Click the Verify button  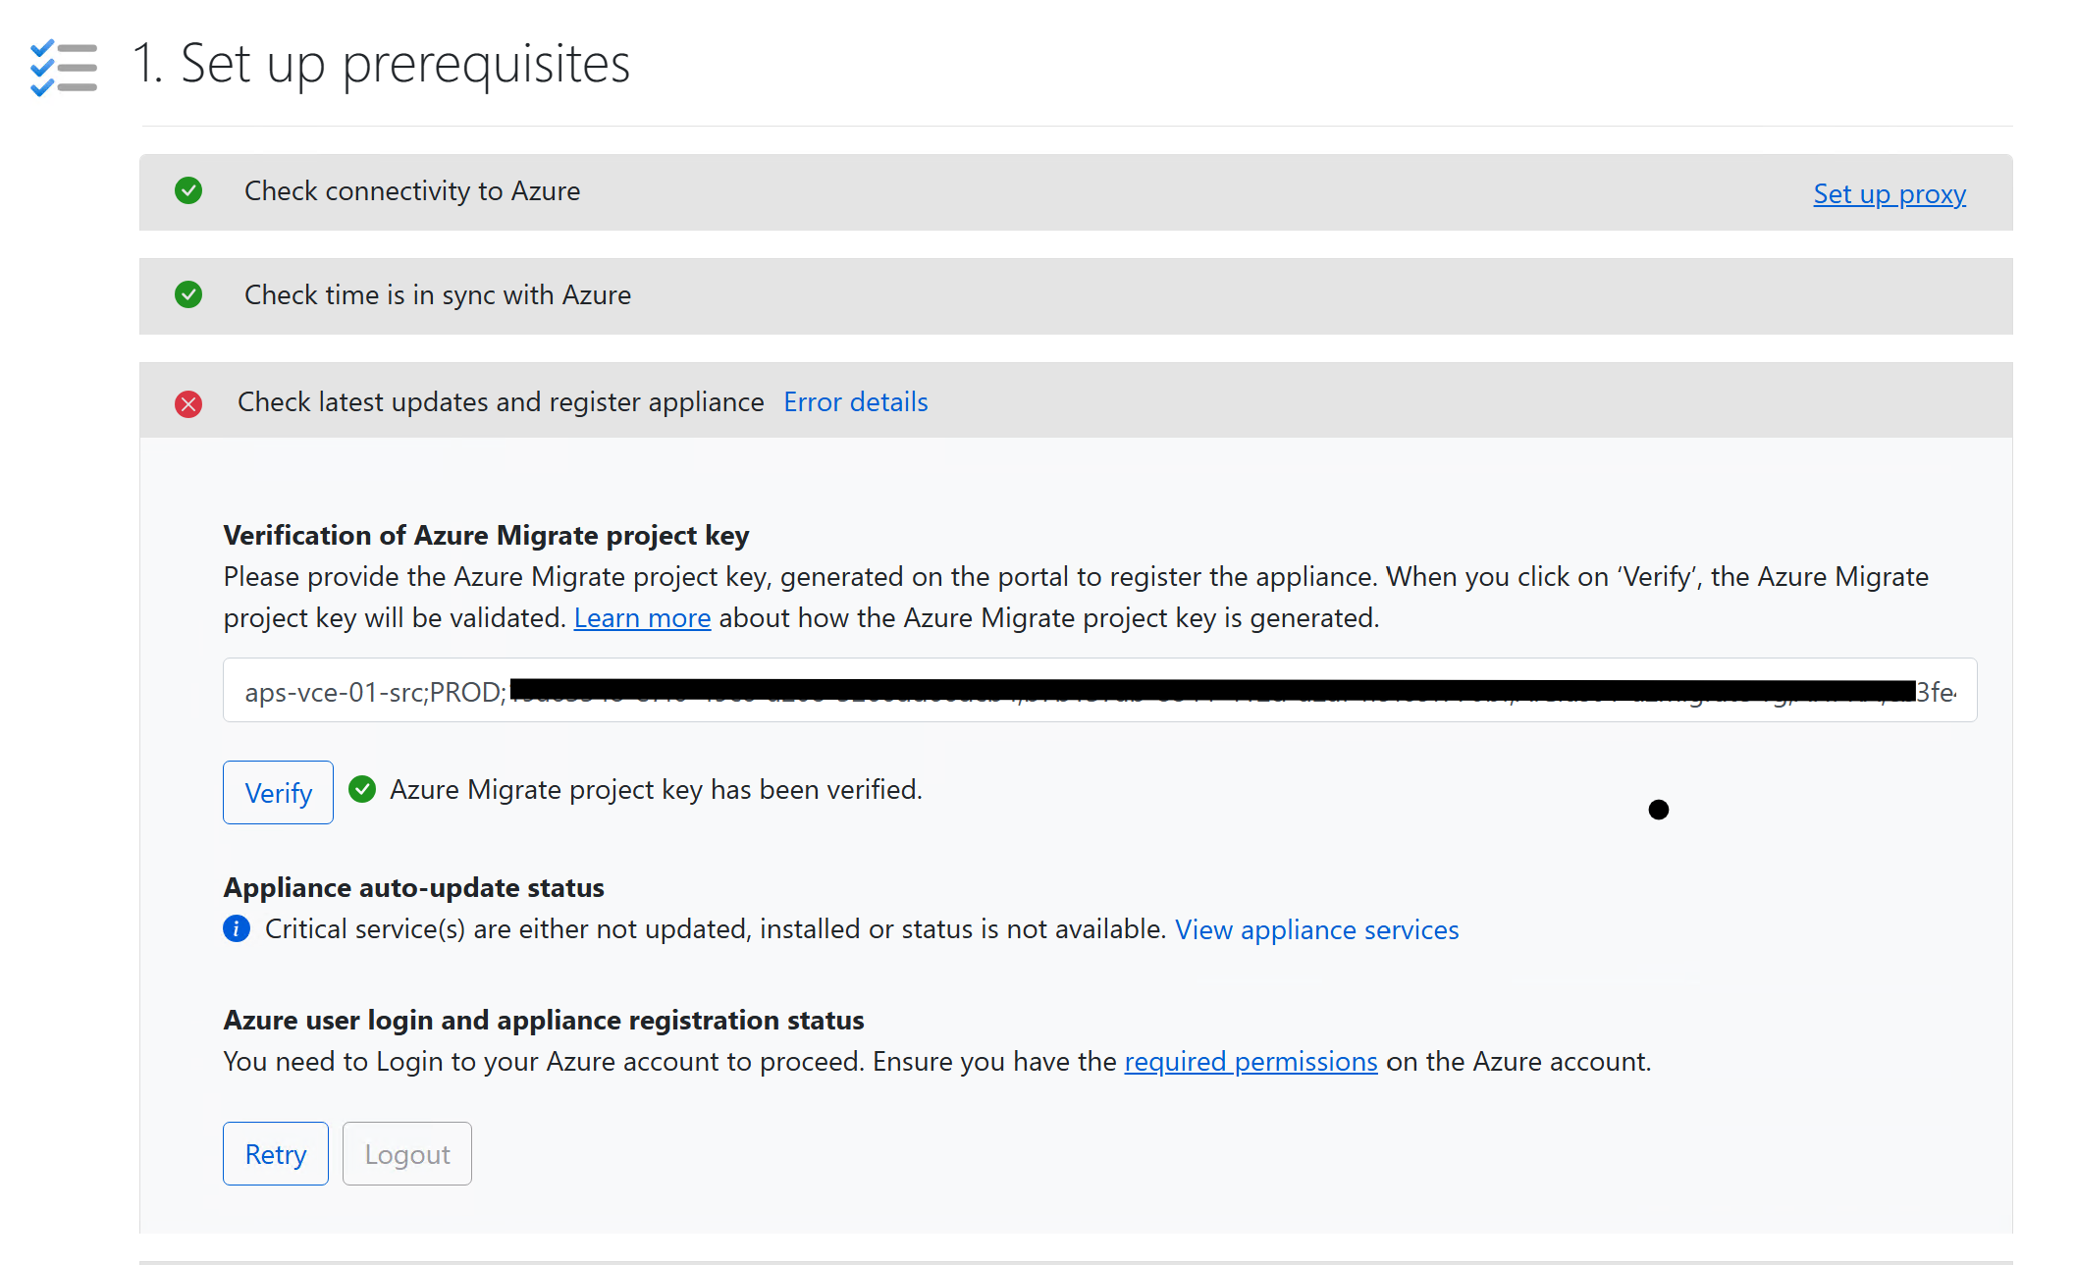pyautogui.click(x=278, y=793)
